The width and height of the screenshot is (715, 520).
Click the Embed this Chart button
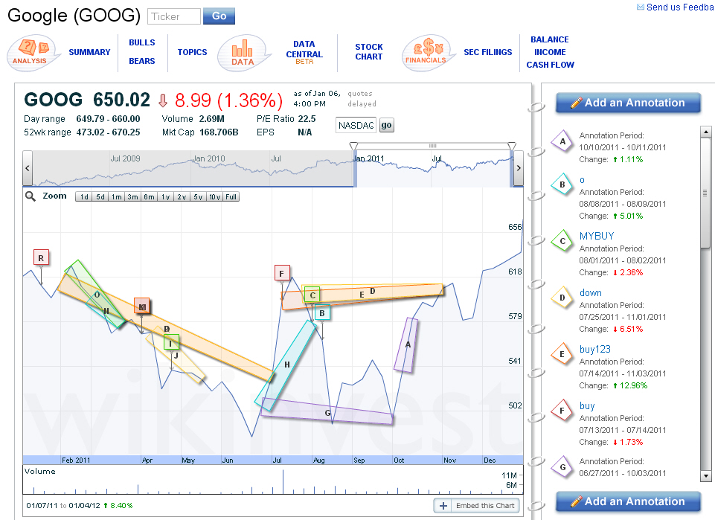click(x=476, y=505)
